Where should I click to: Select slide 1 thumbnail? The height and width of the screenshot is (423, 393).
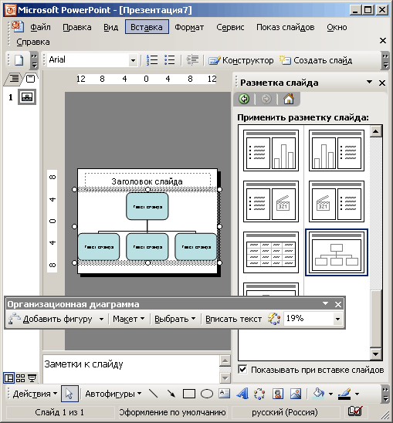pos(27,97)
